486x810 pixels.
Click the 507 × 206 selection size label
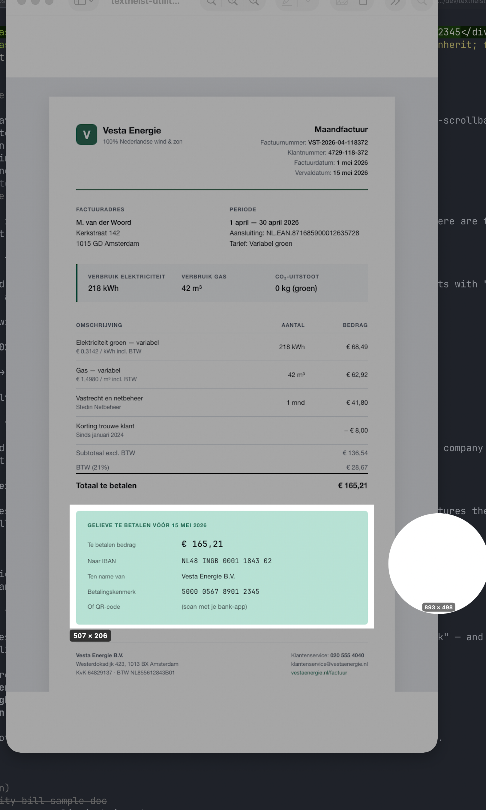pos(90,635)
